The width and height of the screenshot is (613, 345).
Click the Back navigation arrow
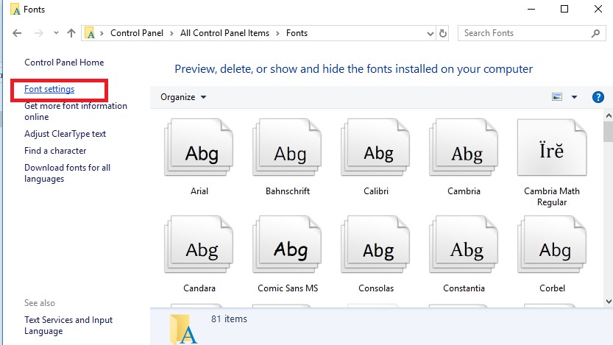click(18, 33)
